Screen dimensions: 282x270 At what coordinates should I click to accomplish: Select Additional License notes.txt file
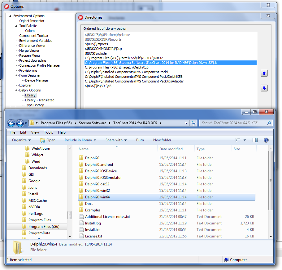[x=107, y=216]
